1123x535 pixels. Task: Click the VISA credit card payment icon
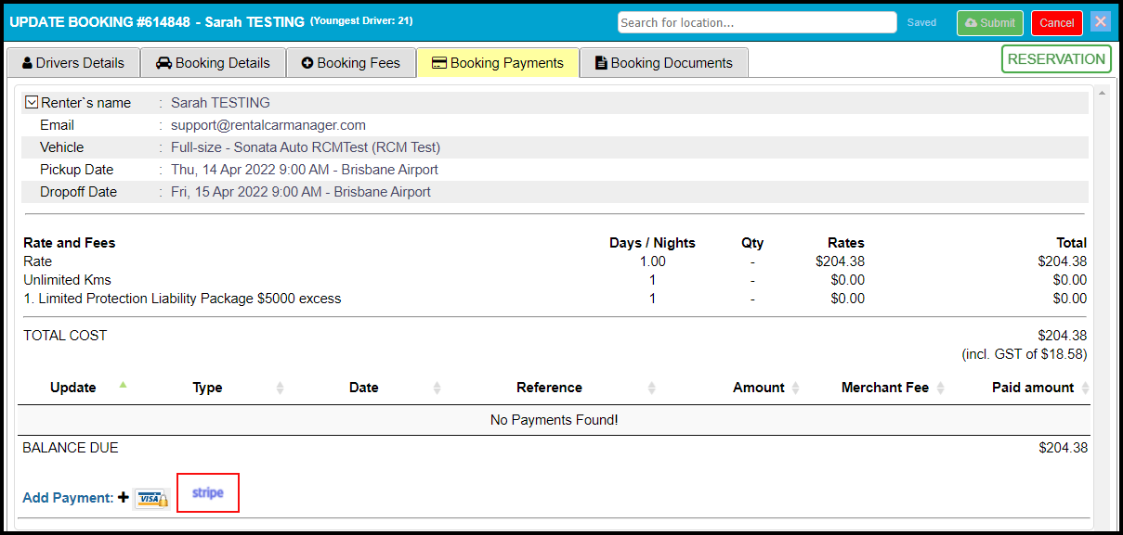(150, 499)
